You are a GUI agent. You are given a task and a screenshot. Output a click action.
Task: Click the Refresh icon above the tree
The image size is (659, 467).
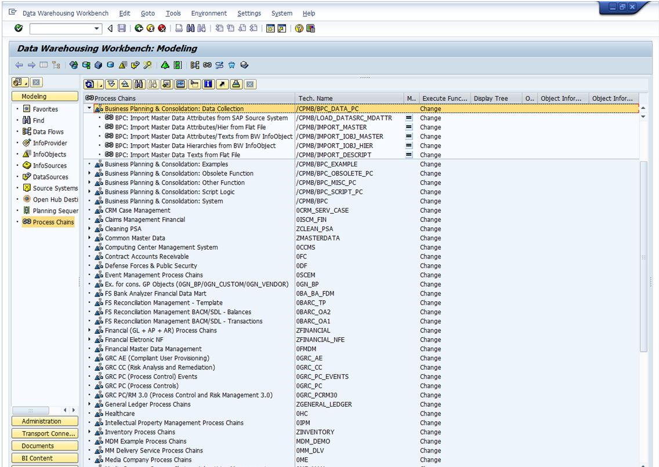pyautogui.click(x=89, y=85)
